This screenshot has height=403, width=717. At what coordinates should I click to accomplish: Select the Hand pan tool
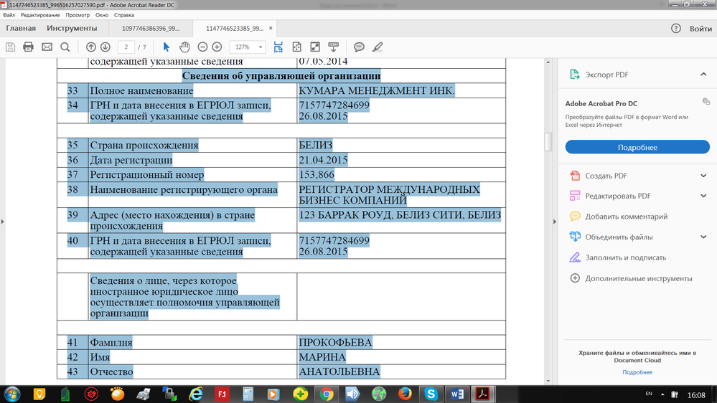(184, 47)
